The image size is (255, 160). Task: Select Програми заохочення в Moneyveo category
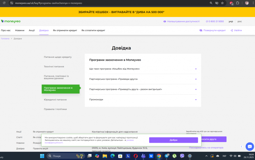pyautogui.click(x=61, y=89)
